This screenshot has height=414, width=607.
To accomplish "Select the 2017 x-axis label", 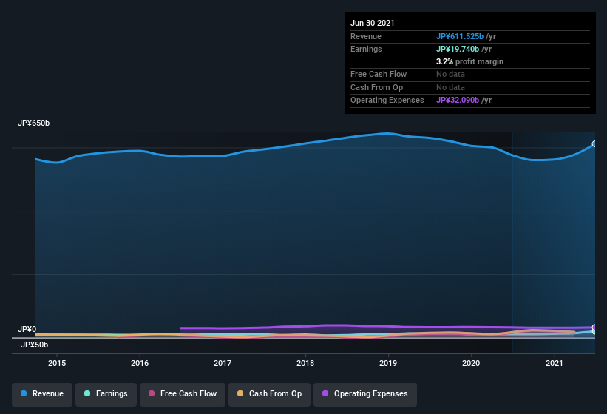I will point(223,363).
